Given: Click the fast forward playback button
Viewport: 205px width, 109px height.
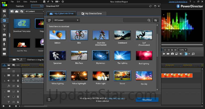Looking at the screenshot, I should click(168, 54).
